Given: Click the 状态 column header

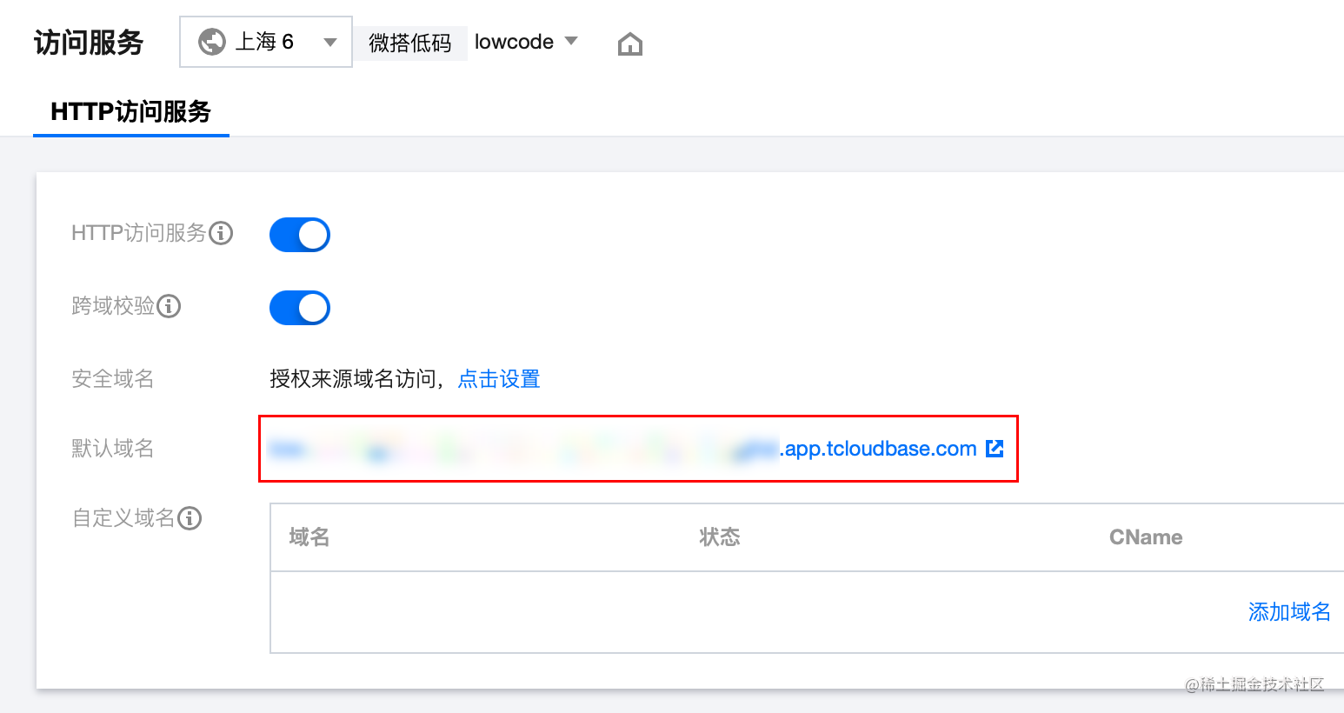Looking at the screenshot, I should (720, 537).
